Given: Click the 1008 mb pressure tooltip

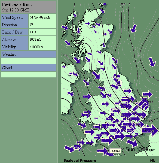Looking at the screenshot, I should coord(115,151).
